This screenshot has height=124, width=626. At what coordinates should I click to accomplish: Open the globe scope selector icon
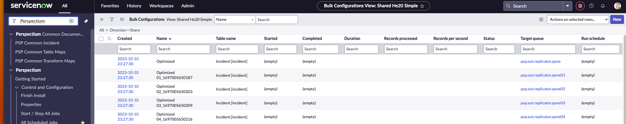(x=580, y=6)
